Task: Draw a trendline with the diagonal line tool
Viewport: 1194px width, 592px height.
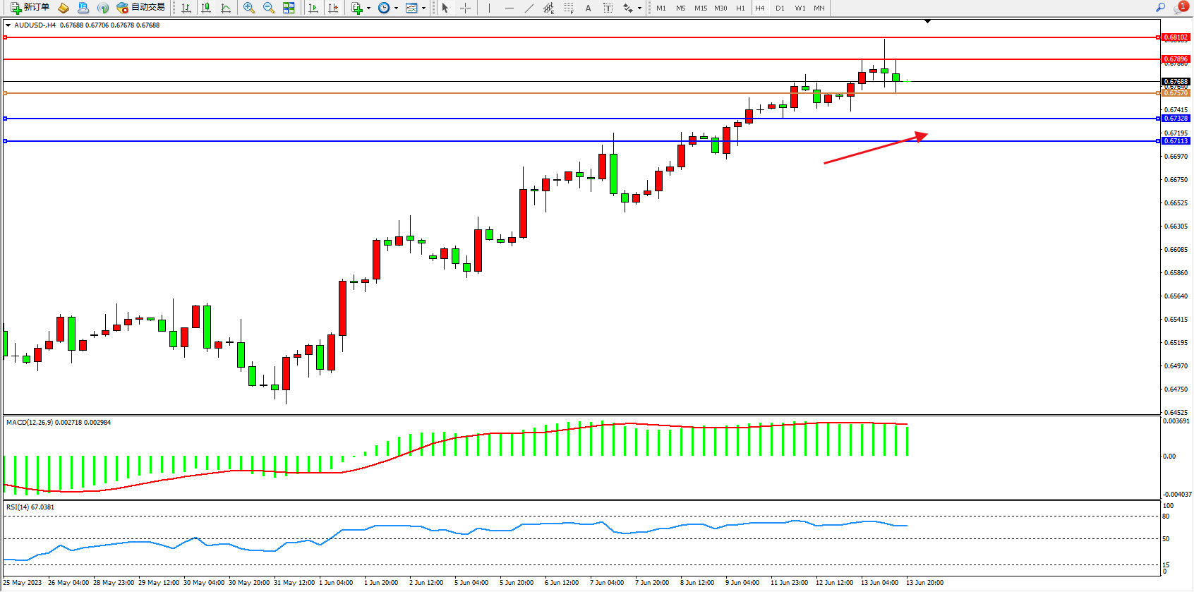Action: [x=529, y=8]
